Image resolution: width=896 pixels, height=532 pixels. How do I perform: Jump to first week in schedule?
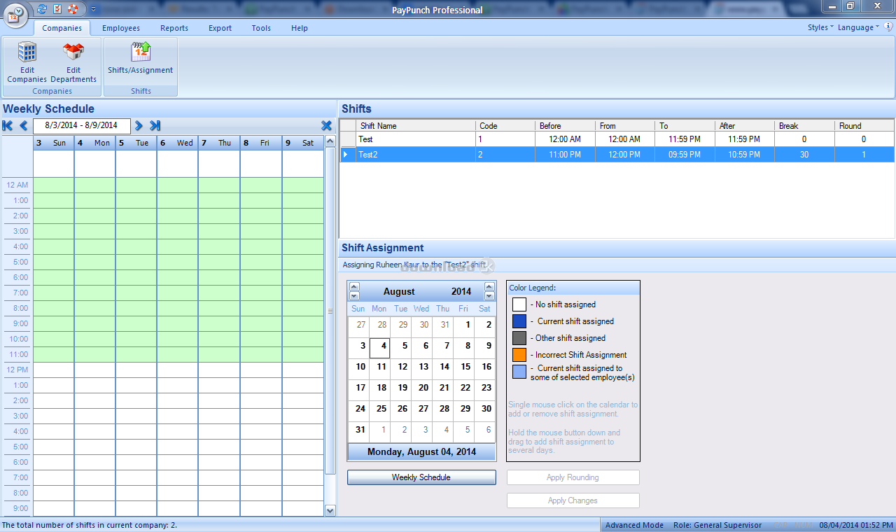click(x=8, y=126)
